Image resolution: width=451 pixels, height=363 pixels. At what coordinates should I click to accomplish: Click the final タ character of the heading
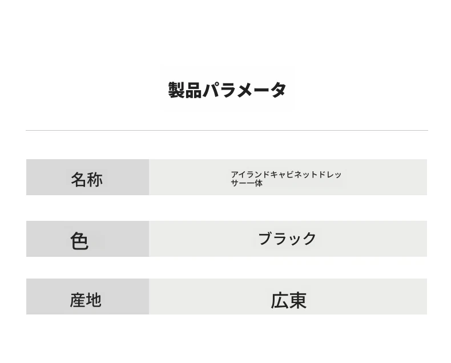278,90
